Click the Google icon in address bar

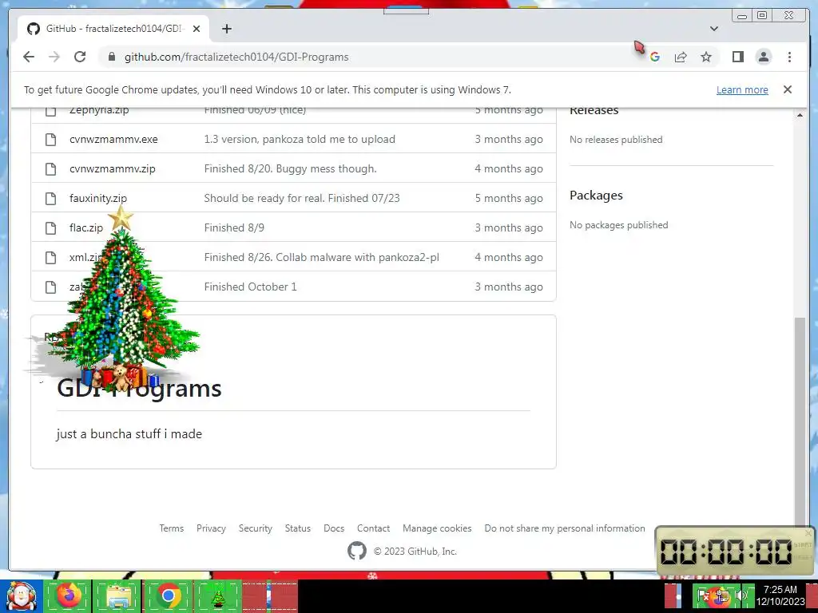(x=655, y=57)
